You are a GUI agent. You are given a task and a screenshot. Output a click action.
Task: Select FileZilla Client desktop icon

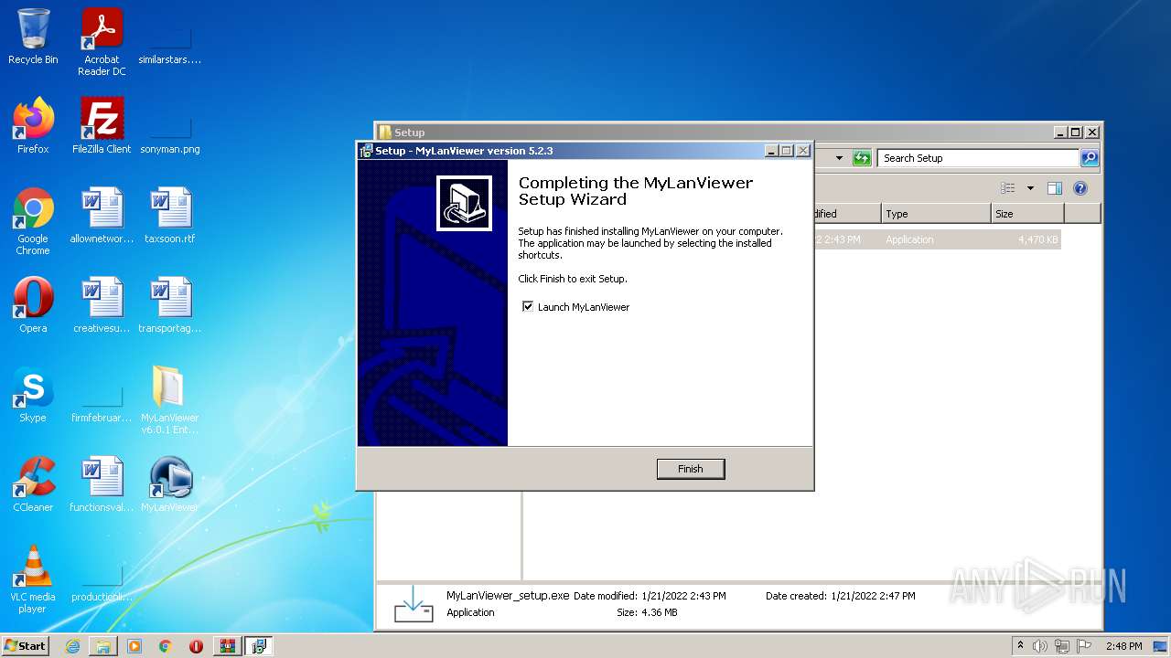(x=102, y=126)
